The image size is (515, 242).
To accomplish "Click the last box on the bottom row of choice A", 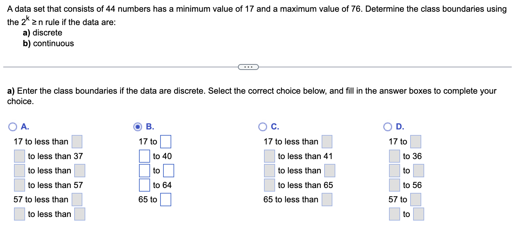I will coord(80,214).
